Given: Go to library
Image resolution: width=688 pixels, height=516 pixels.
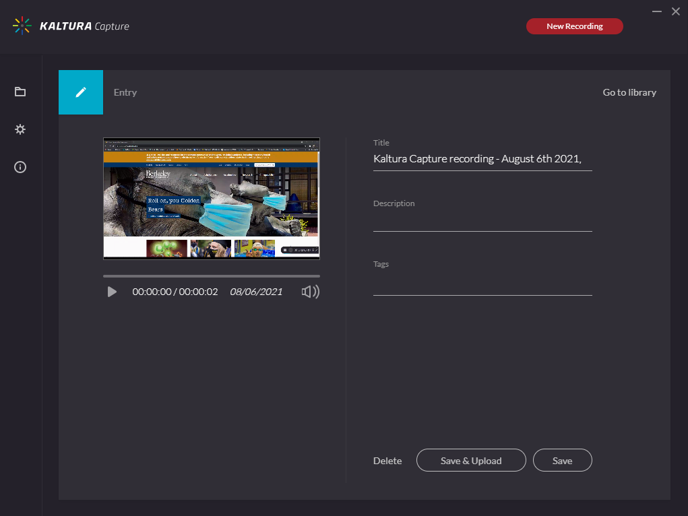Looking at the screenshot, I should pyautogui.click(x=629, y=92).
